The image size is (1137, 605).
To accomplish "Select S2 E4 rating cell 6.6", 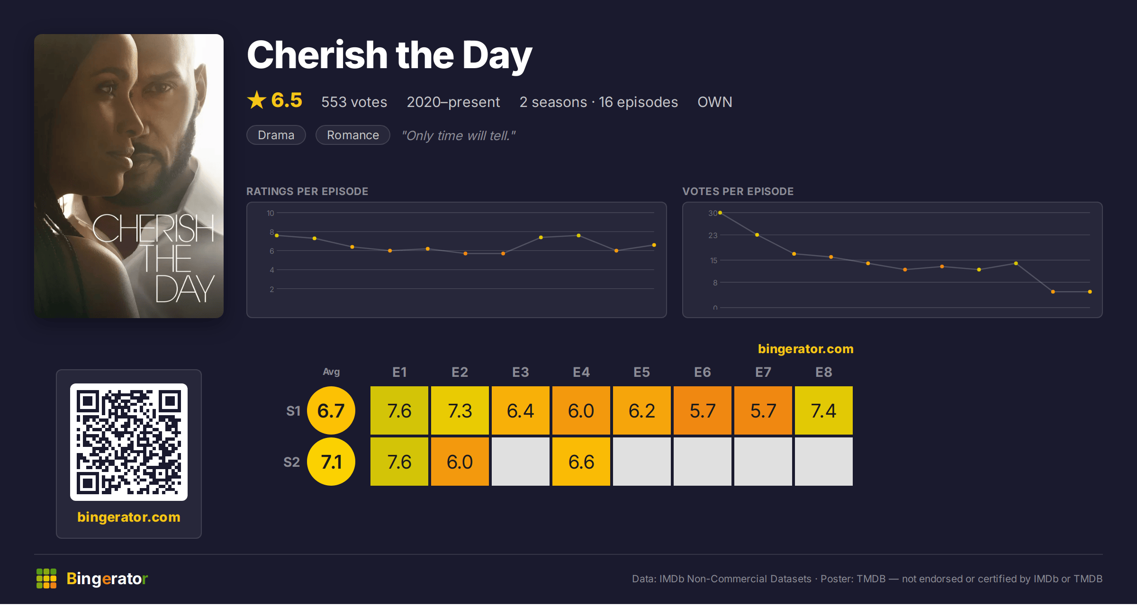I will pos(581,462).
